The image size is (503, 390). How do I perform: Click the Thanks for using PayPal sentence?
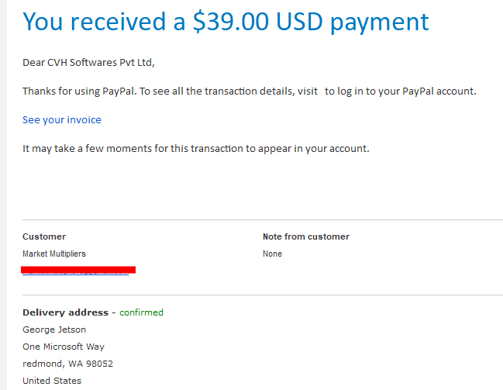pos(250,91)
